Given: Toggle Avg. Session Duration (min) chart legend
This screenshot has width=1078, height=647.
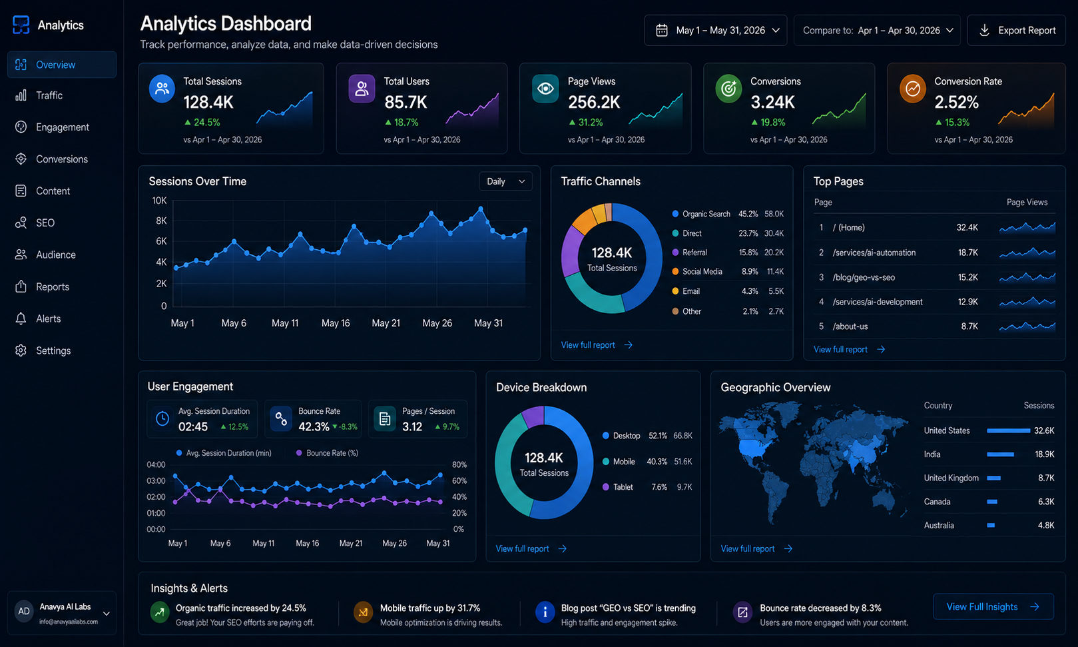Looking at the screenshot, I should pos(224,453).
